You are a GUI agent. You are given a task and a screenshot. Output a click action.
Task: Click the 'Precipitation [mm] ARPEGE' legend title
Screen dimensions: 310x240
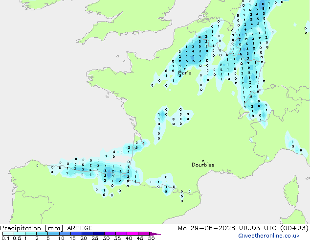coord(46,228)
